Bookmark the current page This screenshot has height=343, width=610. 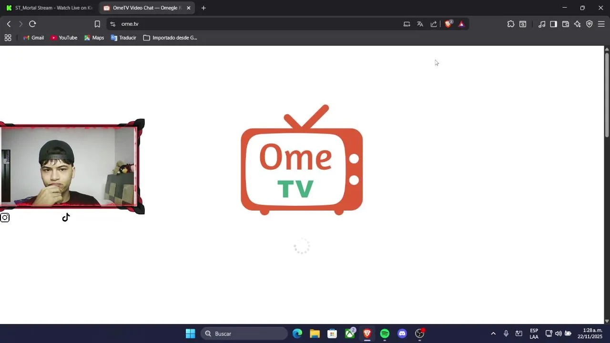click(97, 24)
